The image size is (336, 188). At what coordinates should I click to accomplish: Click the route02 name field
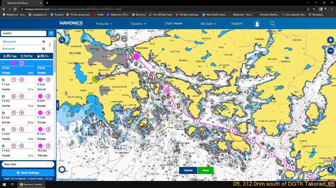point(24,33)
